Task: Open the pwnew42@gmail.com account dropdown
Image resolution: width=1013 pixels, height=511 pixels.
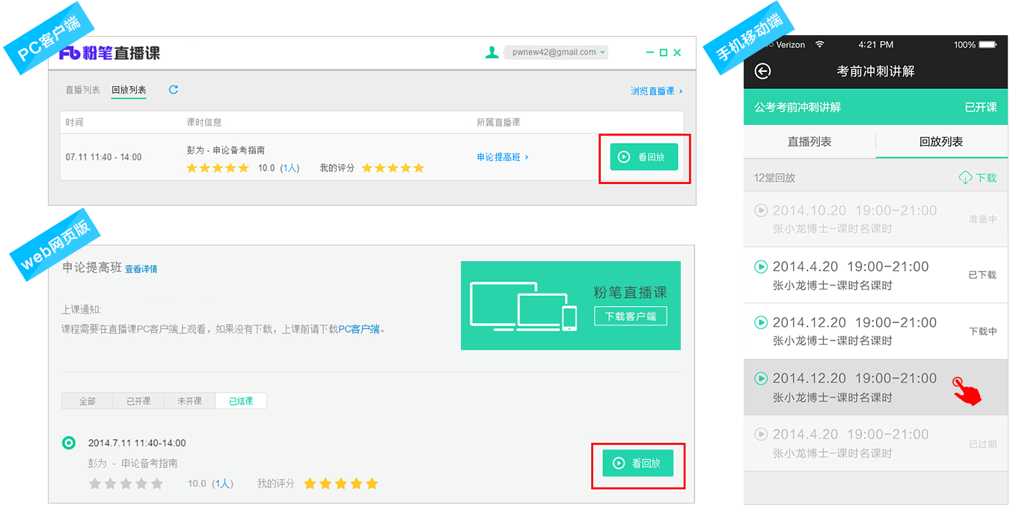Action: click(555, 52)
